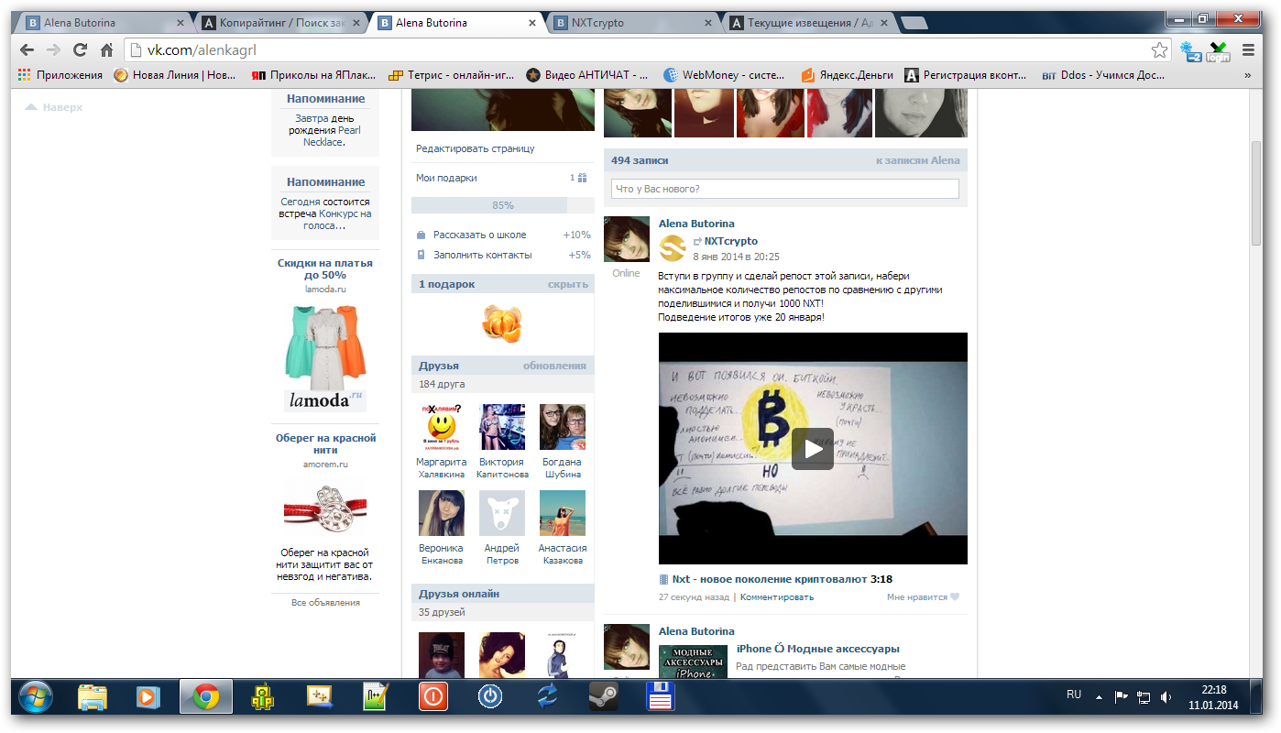The width and height of the screenshot is (1281, 733).
Task: Click the 85% profile progress bar
Action: 502,205
